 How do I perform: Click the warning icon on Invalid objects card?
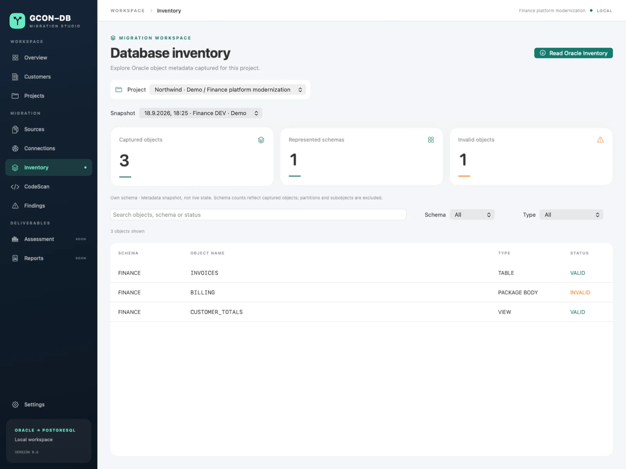[x=600, y=140]
